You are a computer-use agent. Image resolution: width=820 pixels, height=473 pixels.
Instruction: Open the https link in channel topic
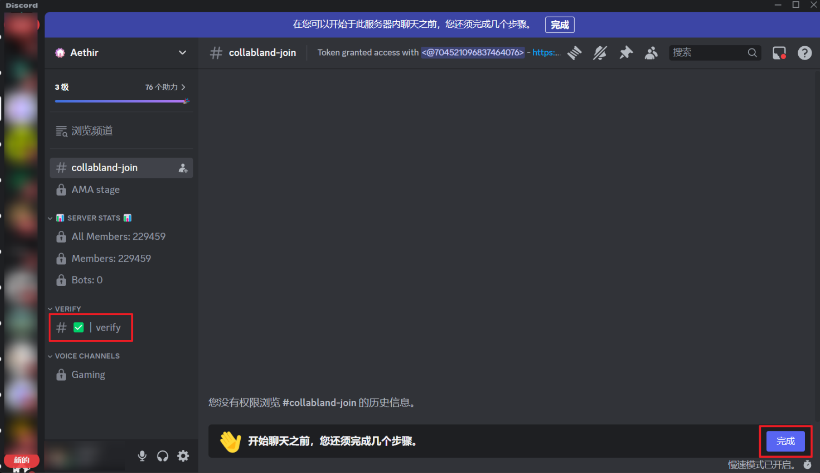coord(546,53)
